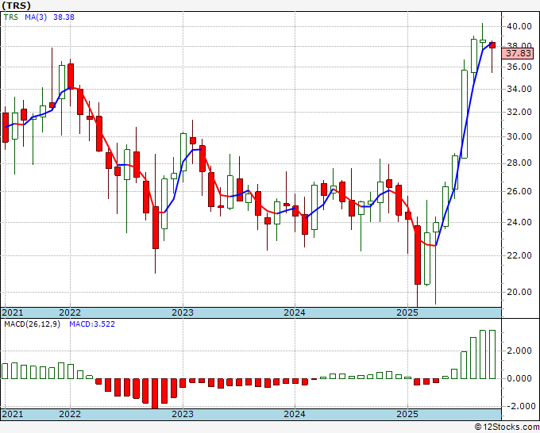Click 2025 on the price chart timeline

click(x=407, y=312)
